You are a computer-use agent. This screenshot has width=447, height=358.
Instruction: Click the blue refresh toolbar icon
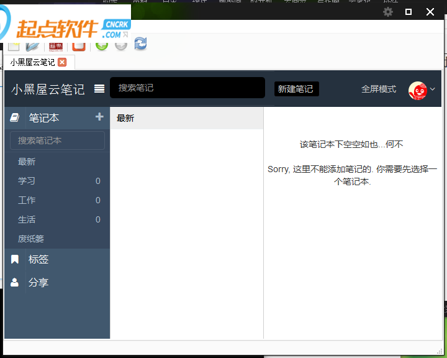(x=140, y=44)
